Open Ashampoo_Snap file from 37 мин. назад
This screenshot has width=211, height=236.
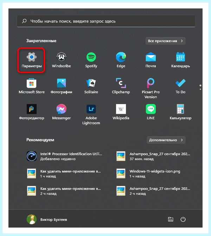click(x=153, y=156)
